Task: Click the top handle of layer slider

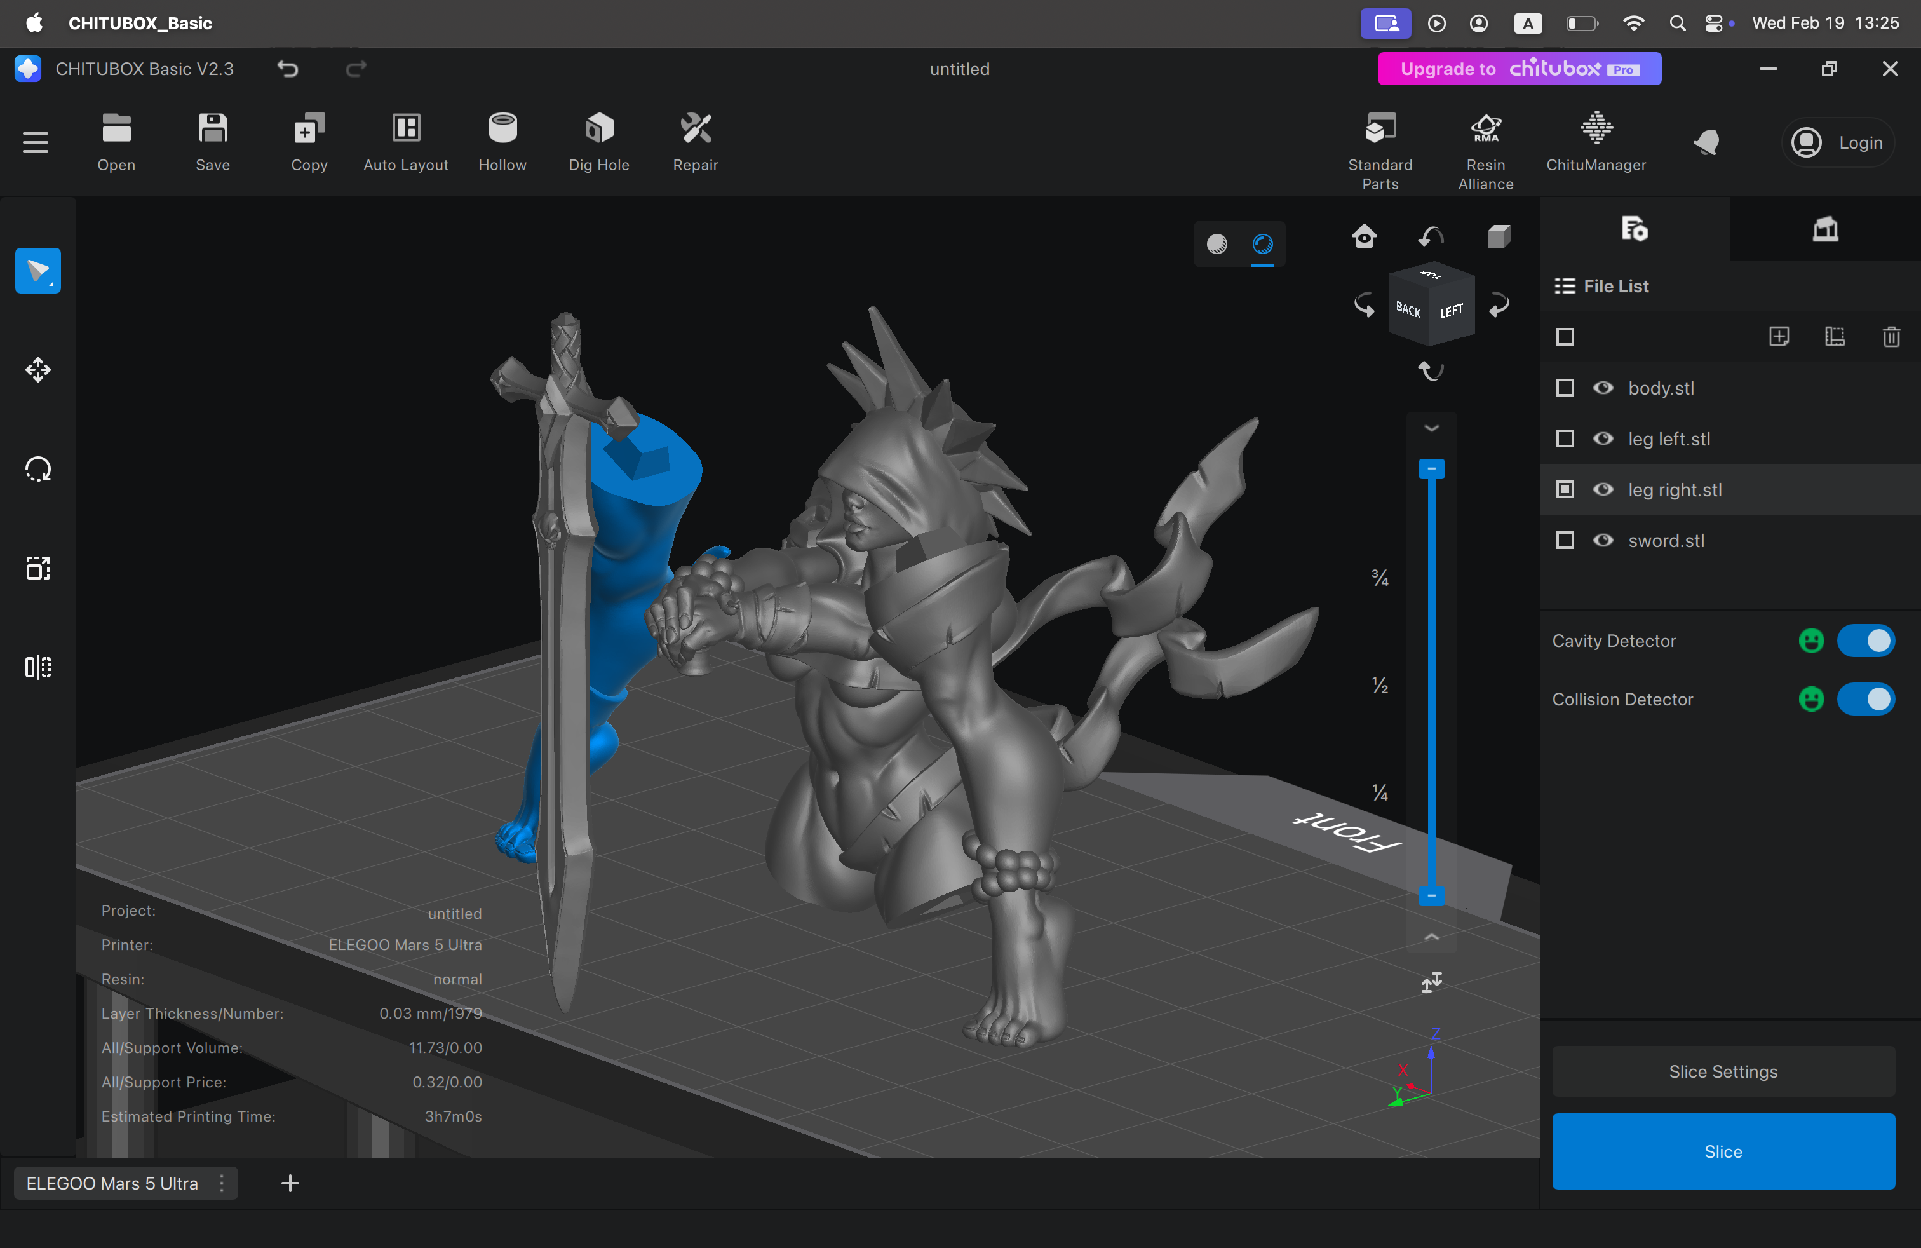Action: (x=1431, y=469)
